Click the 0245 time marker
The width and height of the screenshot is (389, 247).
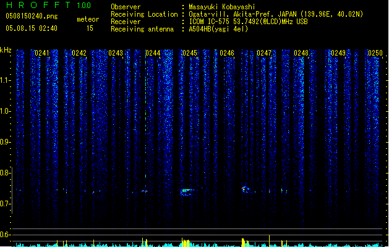point(190,53)
